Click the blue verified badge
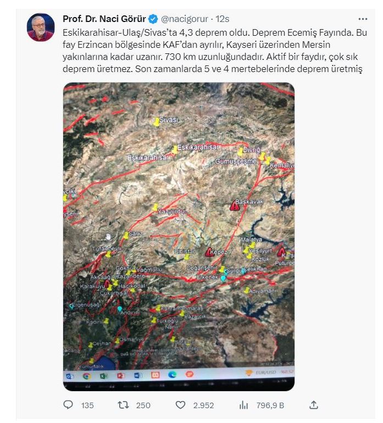Image resolution: width=383 pixels, height=423 pixels. 153,19
